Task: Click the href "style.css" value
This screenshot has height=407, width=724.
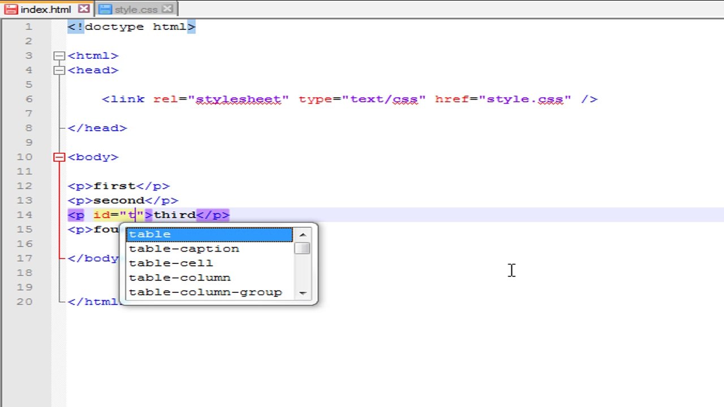Action: click(525, 99)
